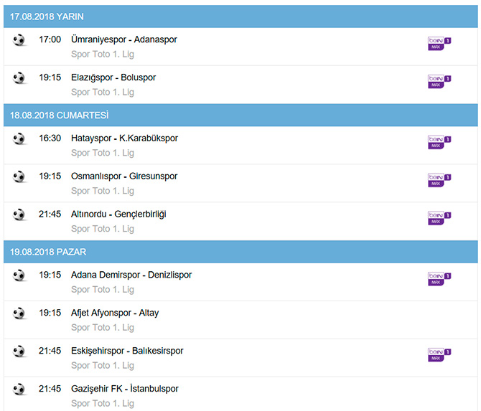Click the beIN logo for Ümraniyespor - Adanaspor
The image size is (481, 411).
point(439,44)
